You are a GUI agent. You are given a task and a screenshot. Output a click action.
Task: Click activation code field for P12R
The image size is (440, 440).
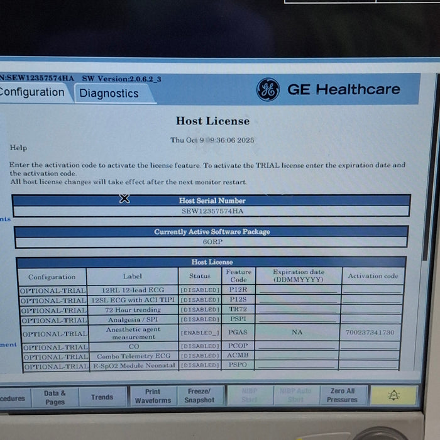click(372, 290)
